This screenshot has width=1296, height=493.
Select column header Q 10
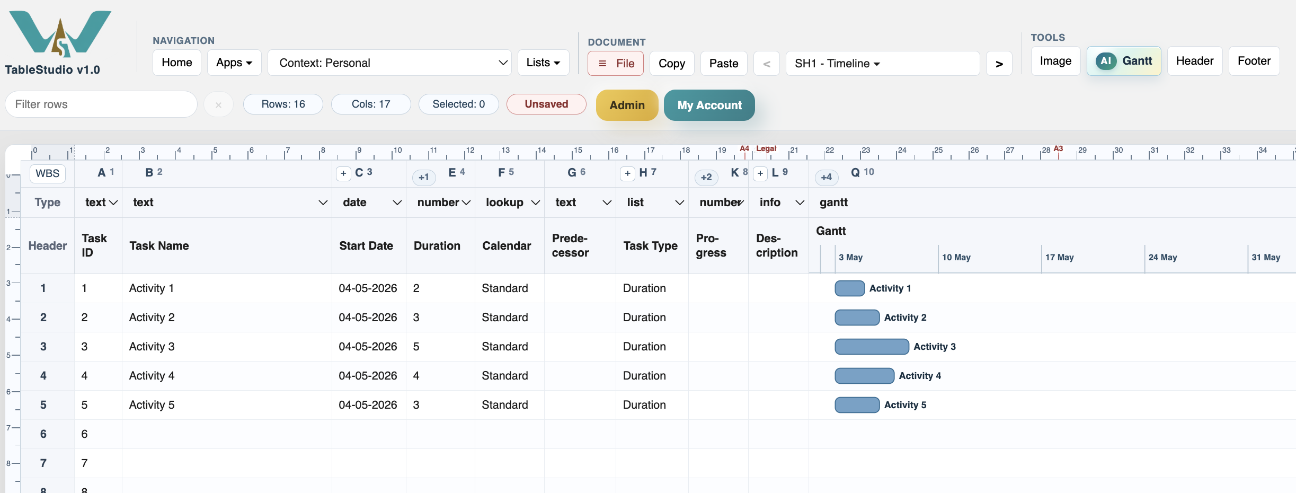click(863, 172)
